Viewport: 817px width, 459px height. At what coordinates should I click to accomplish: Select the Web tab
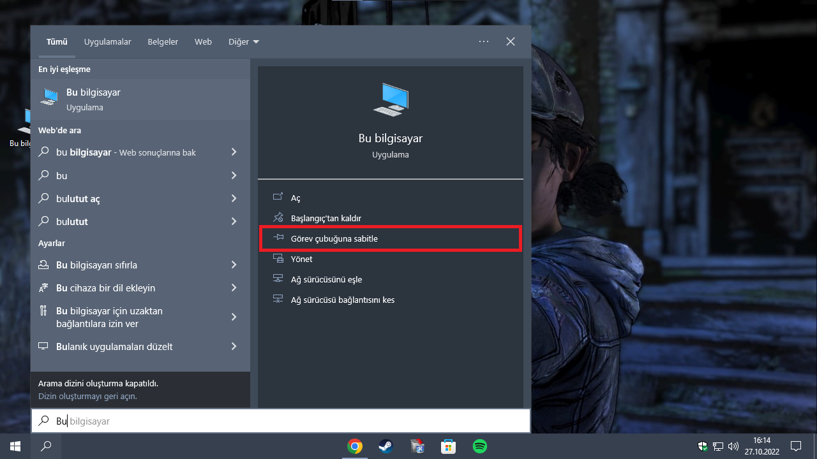click(x=203, y=42)
